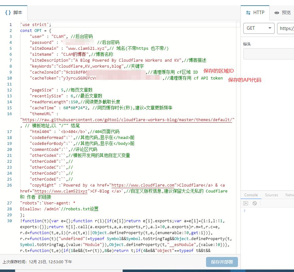The width and height of the screenshot is (294, 272).
Task: Click the eye icon beside 预览
Action: coord(277,13)
